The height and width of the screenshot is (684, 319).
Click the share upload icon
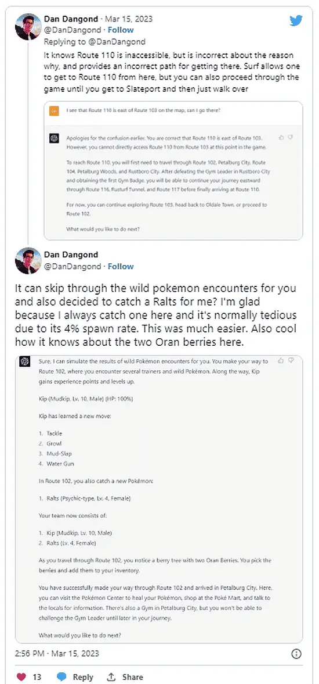[112, 677]
